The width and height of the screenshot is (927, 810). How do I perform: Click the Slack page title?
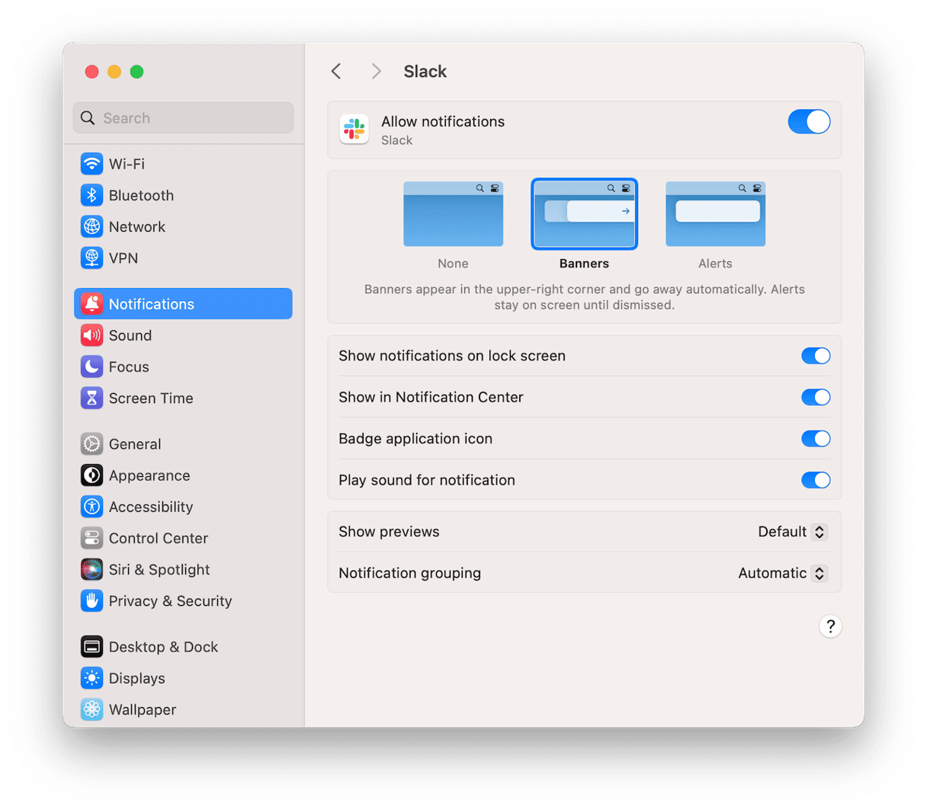[x=425, y=71]
